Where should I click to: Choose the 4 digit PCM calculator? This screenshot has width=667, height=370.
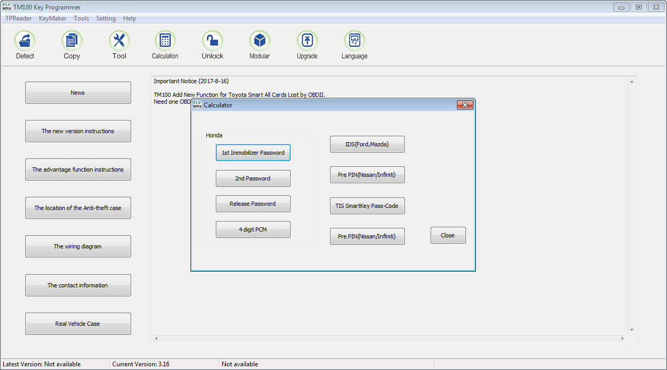[253, 229]
